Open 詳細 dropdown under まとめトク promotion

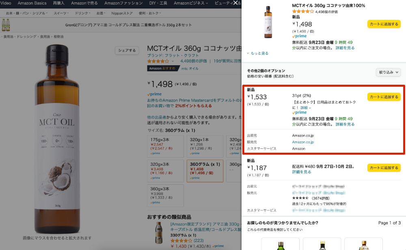306,107
